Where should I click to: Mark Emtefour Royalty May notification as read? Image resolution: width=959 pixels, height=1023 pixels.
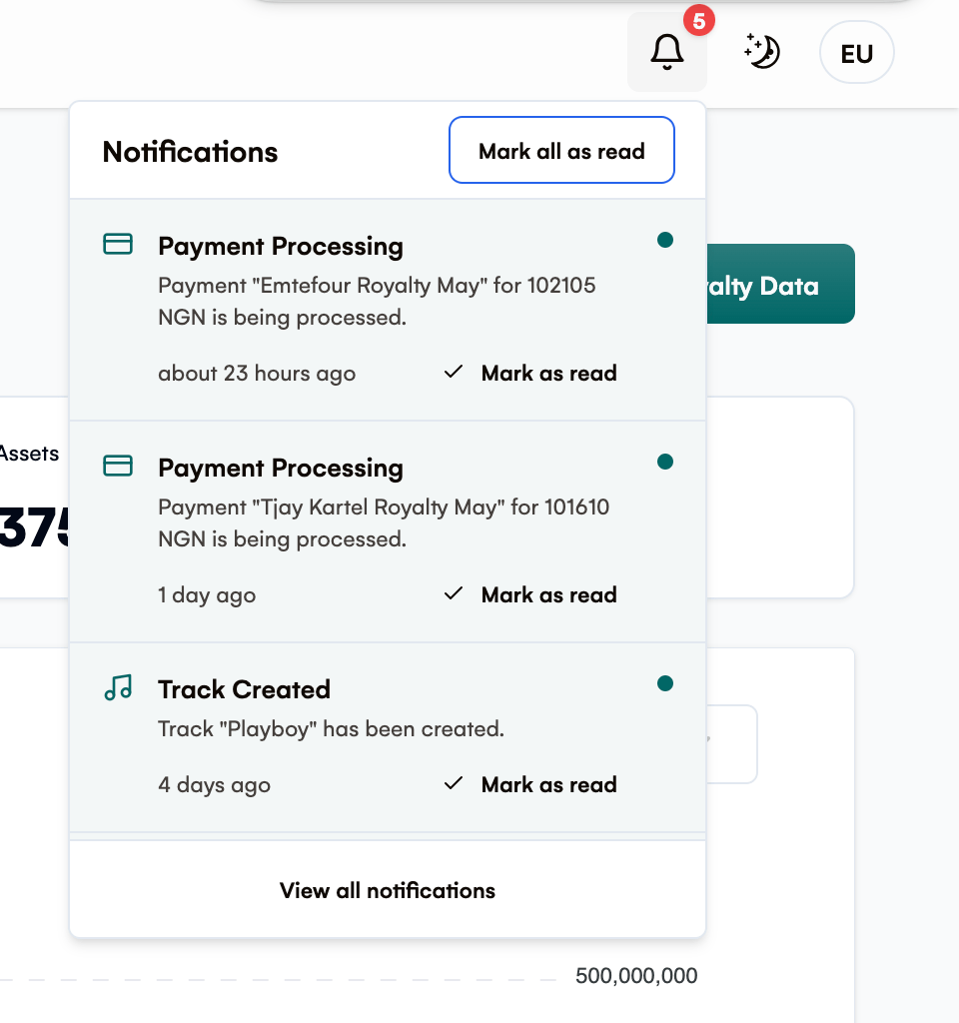[x=530, y=374]
